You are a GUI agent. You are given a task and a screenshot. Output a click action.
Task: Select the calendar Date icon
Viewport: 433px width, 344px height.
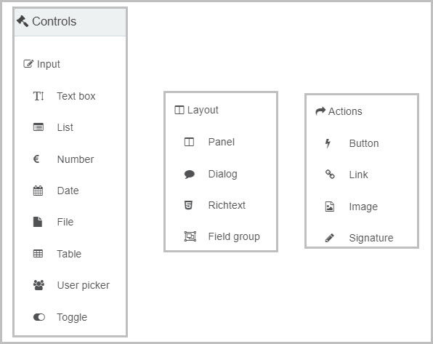click(x=38, y=191)
